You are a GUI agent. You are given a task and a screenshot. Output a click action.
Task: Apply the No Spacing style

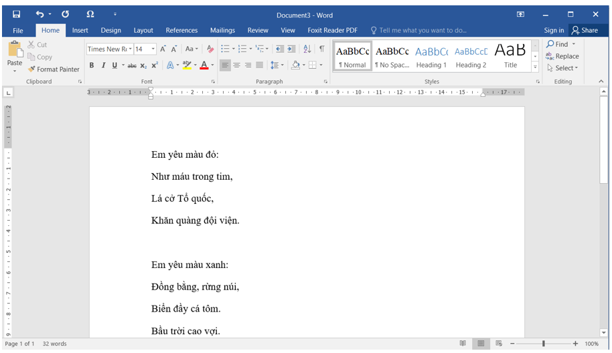[x=392, y=56]
